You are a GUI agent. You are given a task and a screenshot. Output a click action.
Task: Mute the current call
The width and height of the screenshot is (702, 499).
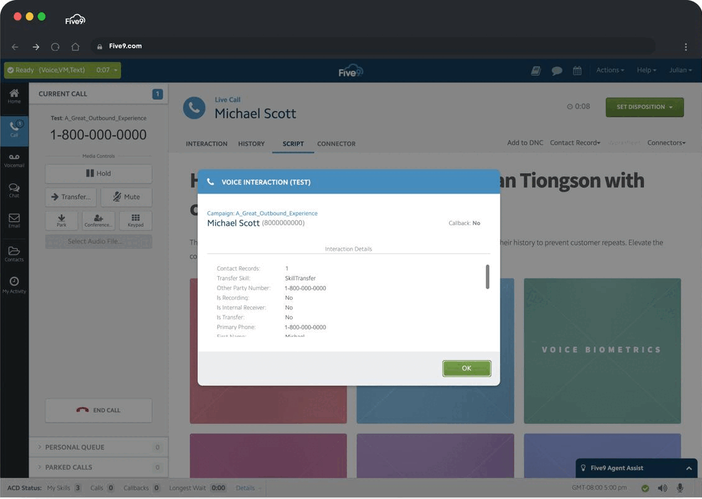[127, 197]
